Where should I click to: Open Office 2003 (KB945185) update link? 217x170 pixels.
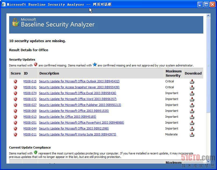67,117
